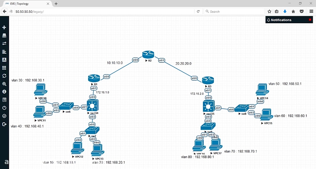Viewport: 316px width, 169px height.
Task: Click the browser home icon
Action: (x=293, y=12)
